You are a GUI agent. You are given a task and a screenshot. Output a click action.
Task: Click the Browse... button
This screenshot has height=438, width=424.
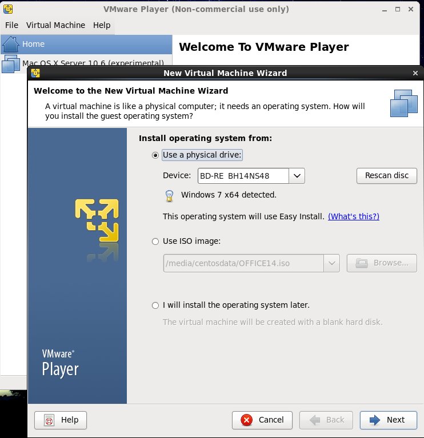click(382, 263)
